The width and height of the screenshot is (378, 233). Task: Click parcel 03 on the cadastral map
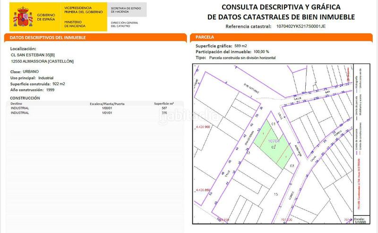[x=292, y=166]
